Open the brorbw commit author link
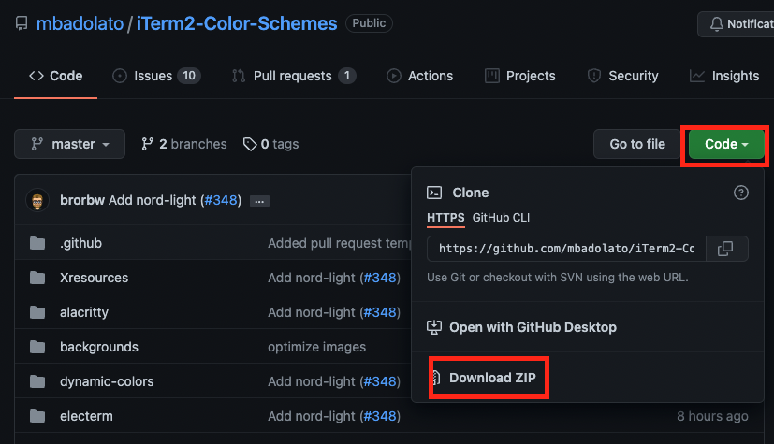Viewport: 774px width, 444px height. 82,201
